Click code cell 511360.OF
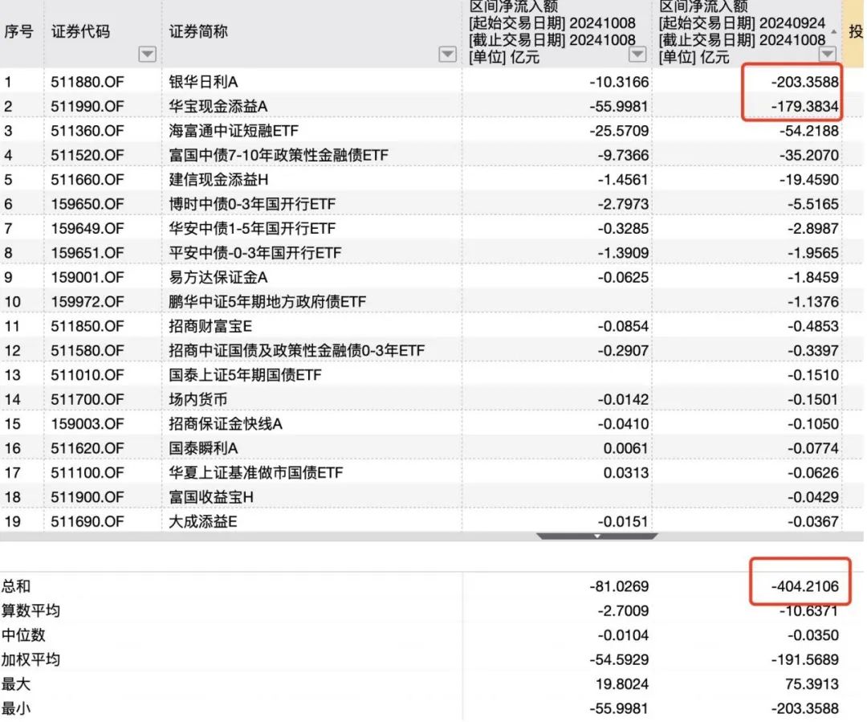This screenshot has height=722, width=867. (88, 131)
